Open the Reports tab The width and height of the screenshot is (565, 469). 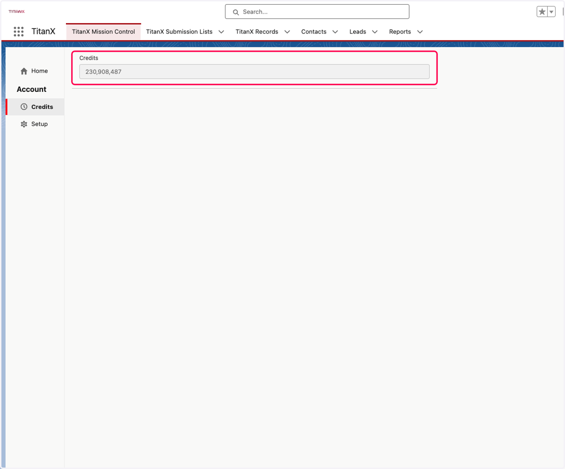(400, 32)
